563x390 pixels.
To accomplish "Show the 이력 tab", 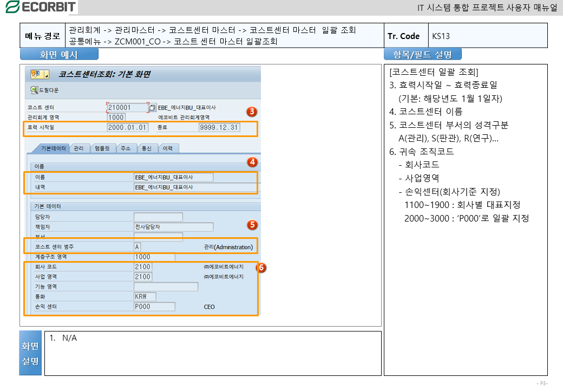I will (x=168, y=148).
